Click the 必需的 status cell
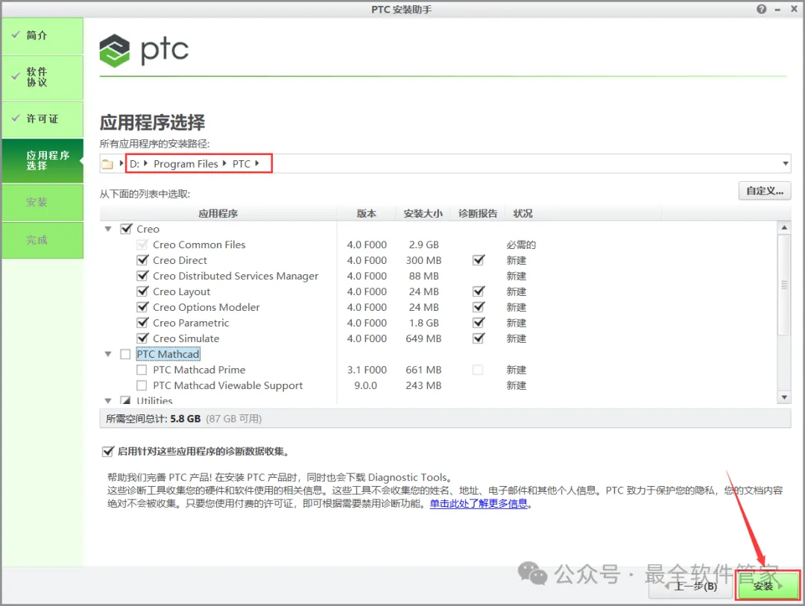 520,244
